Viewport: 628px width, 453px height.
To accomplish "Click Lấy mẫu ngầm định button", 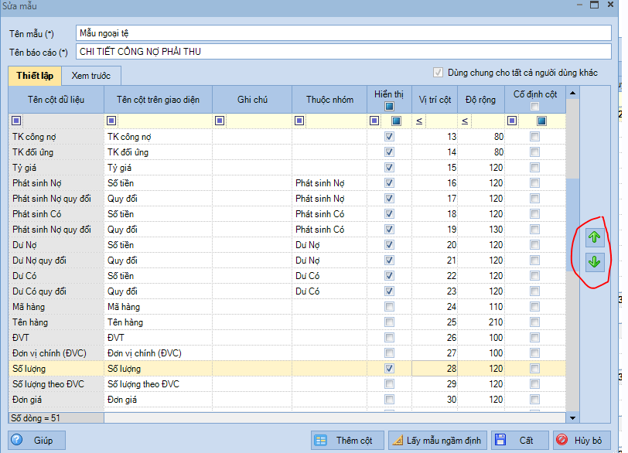I will coord(438,440).
